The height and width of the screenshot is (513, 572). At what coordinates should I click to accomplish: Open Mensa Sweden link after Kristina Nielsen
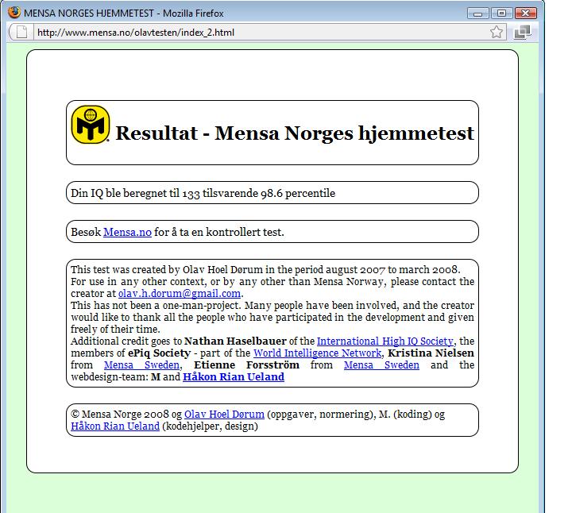(141, 365)
